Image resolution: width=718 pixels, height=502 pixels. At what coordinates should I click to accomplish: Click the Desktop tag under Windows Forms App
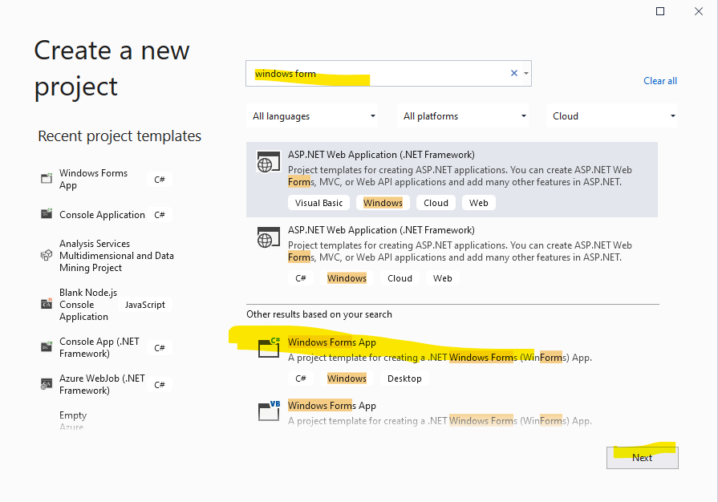[404, 379]
